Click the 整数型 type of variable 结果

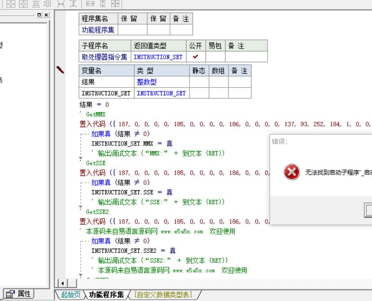pyautogui.click(x=144, y=82)
